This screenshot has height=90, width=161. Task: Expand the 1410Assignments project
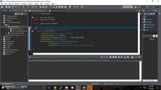pyautogui.click(x=2, y=16)
